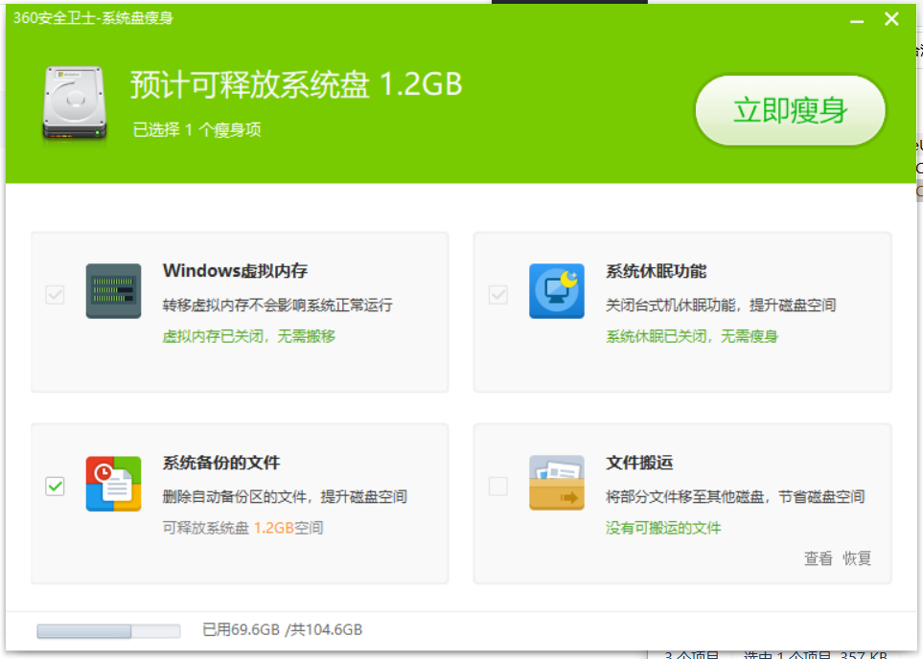Click the 系统休眠功能 monitor-with-moon icon
This screenshot has height=659, width=923.
pos(557,292)
